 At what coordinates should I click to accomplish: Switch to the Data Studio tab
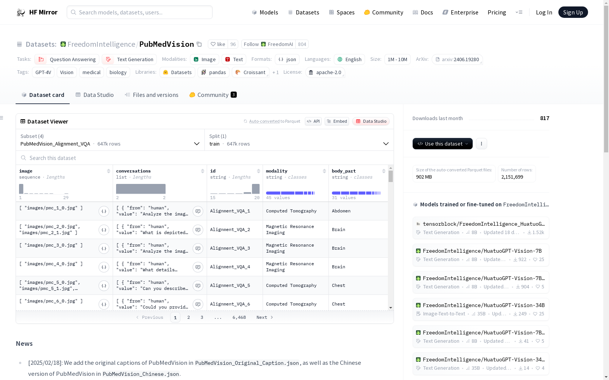pos(94,95)
